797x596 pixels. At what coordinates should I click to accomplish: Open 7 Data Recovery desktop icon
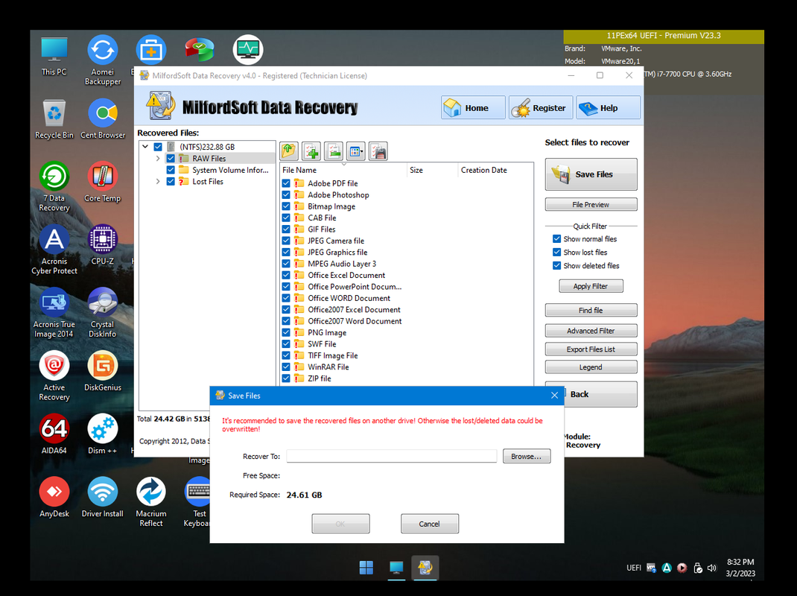coord(54,186)
